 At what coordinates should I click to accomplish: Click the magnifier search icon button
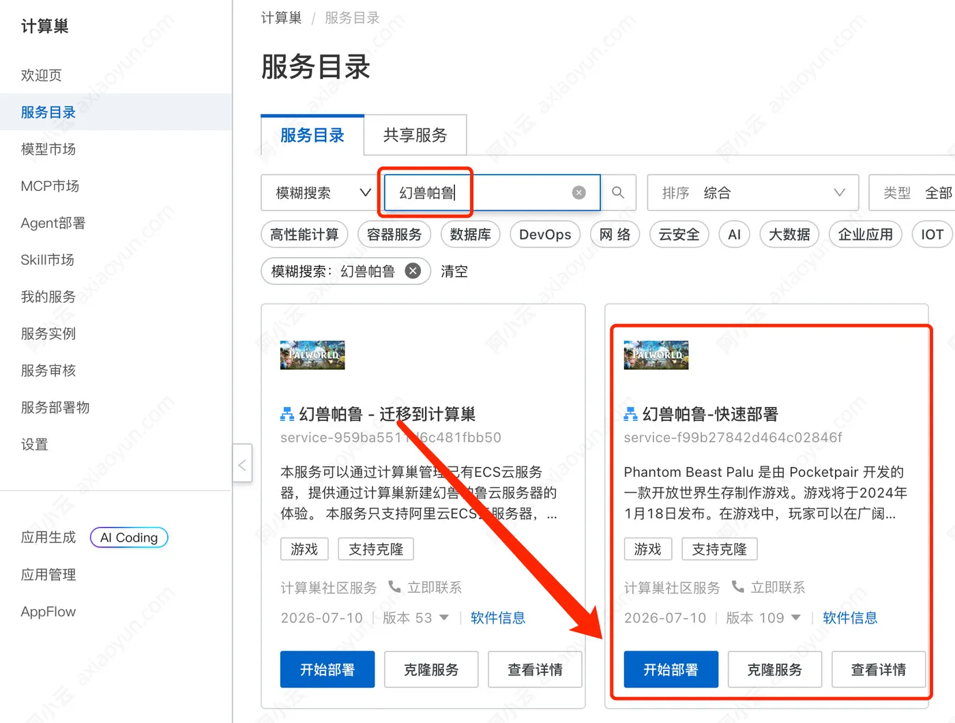(618, 193)
